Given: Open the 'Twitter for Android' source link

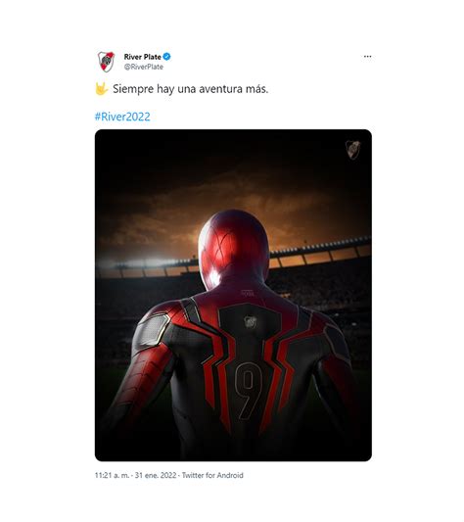Looking at the screenshot, I should click(x=212, y=475).
